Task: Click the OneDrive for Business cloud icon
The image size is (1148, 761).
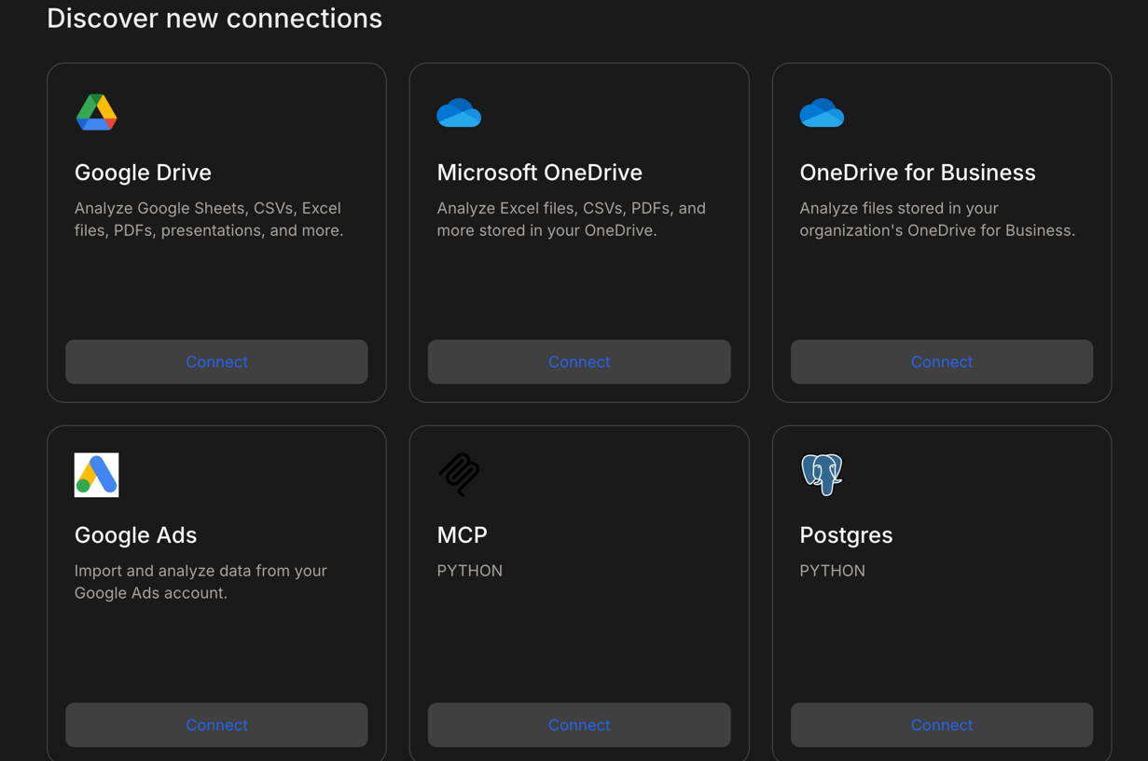Action: pyautogui.click(x=822, y=113)
